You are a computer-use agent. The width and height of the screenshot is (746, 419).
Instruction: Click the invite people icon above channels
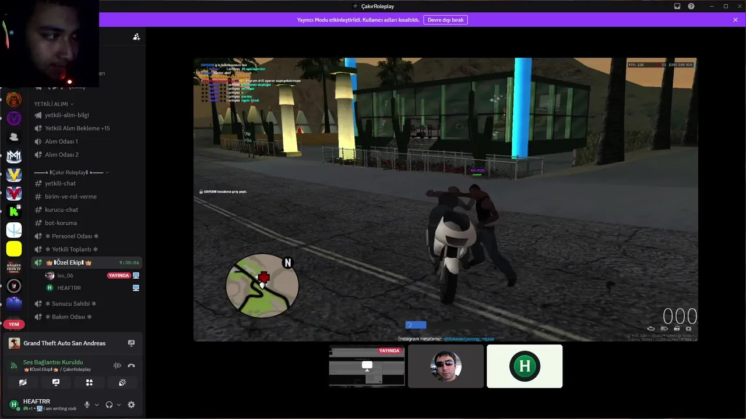(136, 37)
